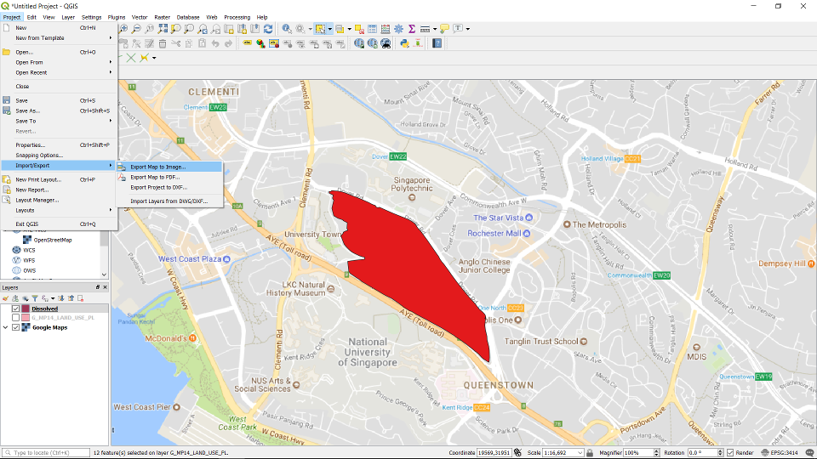817x459 pixels.
Task: Click the Dissolved layer color swatch
Action: pyautogui.click(x=26, y=309)
